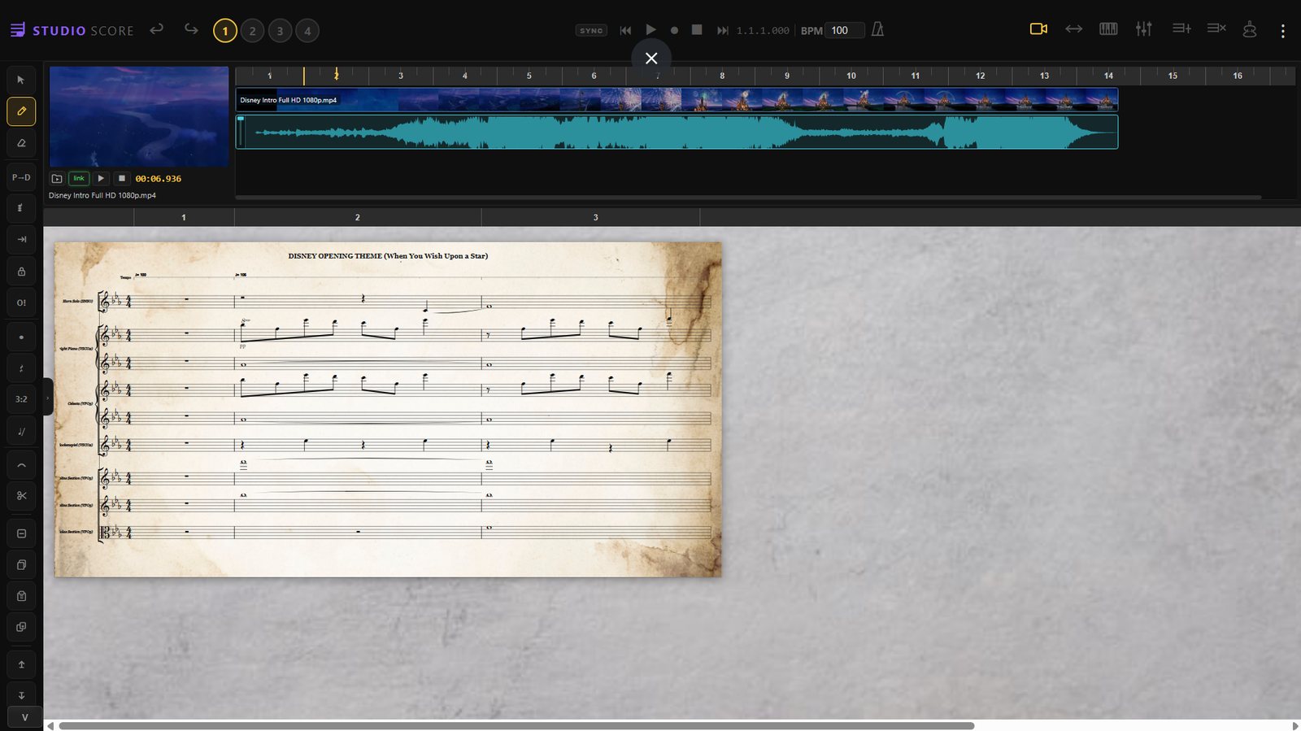Click the horizontal fit-width arrows icon
Viewport: 1301px width, 731px height.
(x=1074, y=28)
